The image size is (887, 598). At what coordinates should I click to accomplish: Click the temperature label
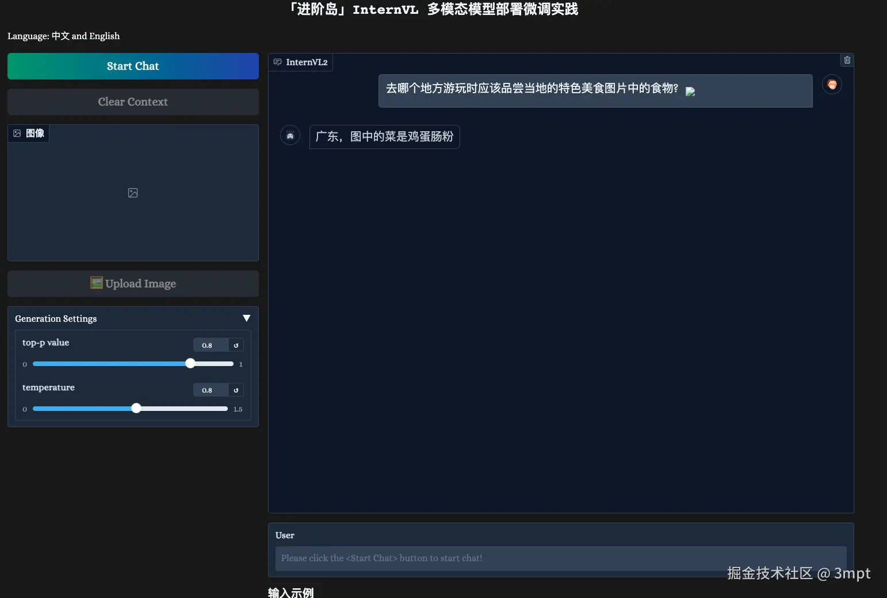[x=48, y=387]
